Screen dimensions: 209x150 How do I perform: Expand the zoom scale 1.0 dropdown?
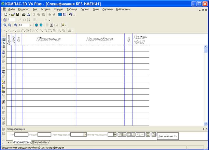[30, 25]
